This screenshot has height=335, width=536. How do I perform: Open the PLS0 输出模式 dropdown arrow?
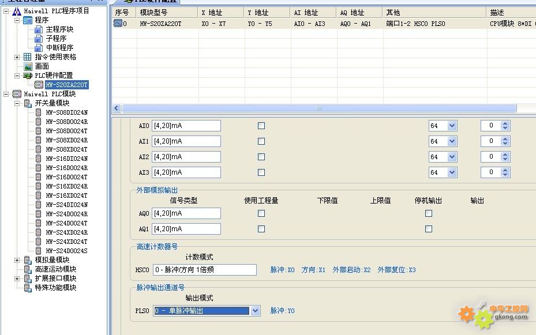pos(255,311)
